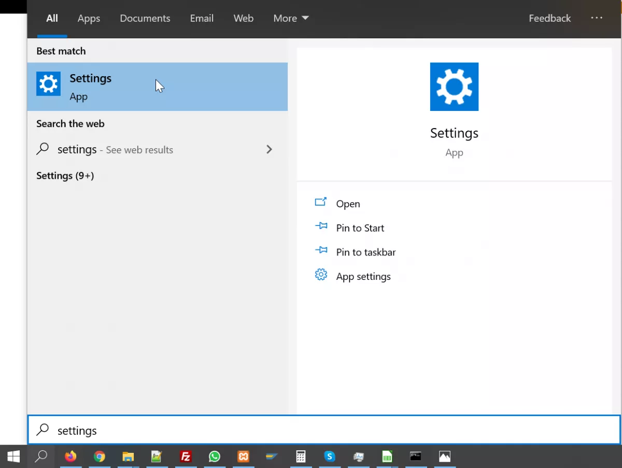Launch Google Chrome from the taskbar
622x468 pixels.
click(x=100, y=457)
